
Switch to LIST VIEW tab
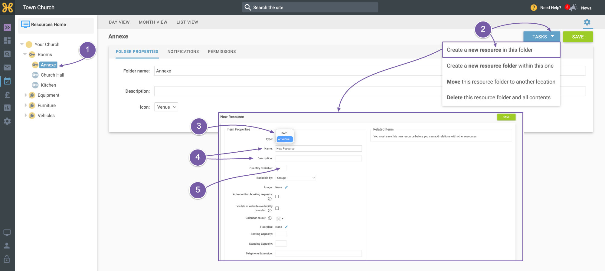pyautogui.click(x=187, y=22)
